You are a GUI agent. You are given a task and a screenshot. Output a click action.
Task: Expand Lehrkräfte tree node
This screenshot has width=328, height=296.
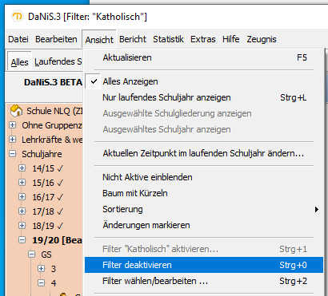click(12, 140)
